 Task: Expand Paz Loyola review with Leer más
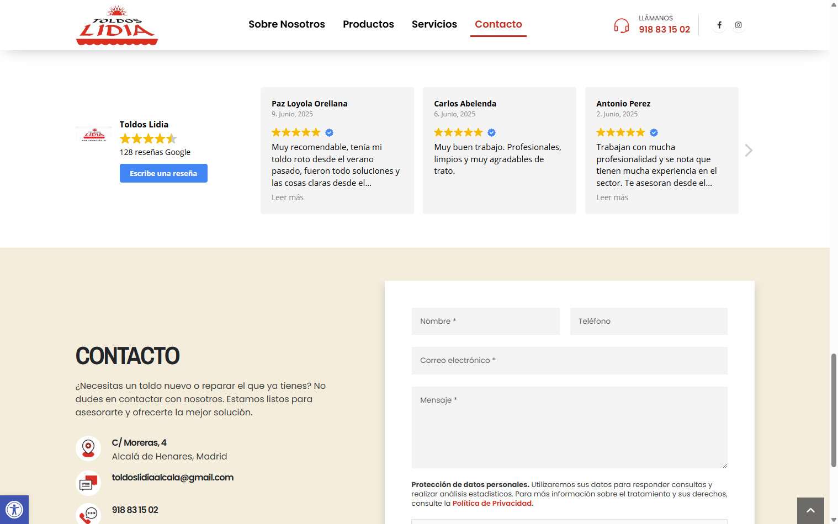click(287, 197)
